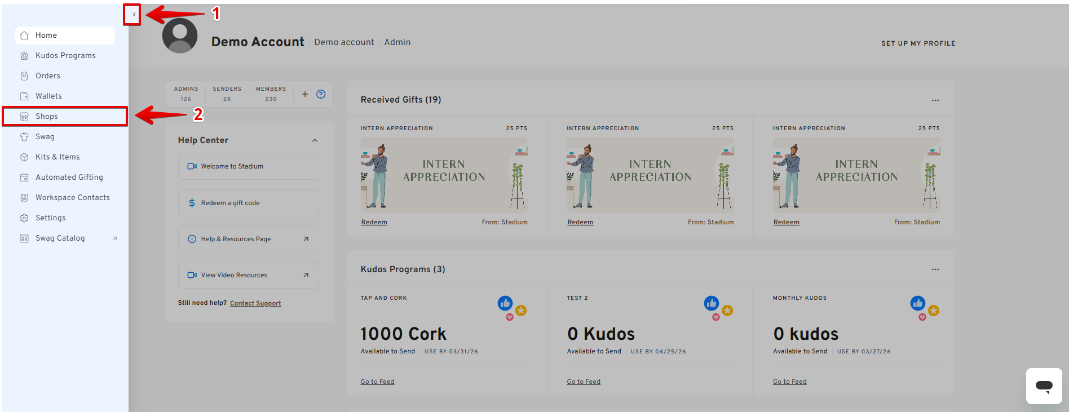This screenshot has height=412, width=1069.
Task: Click the third Intern Appreciation gift image
Action: tap(856, 175)
